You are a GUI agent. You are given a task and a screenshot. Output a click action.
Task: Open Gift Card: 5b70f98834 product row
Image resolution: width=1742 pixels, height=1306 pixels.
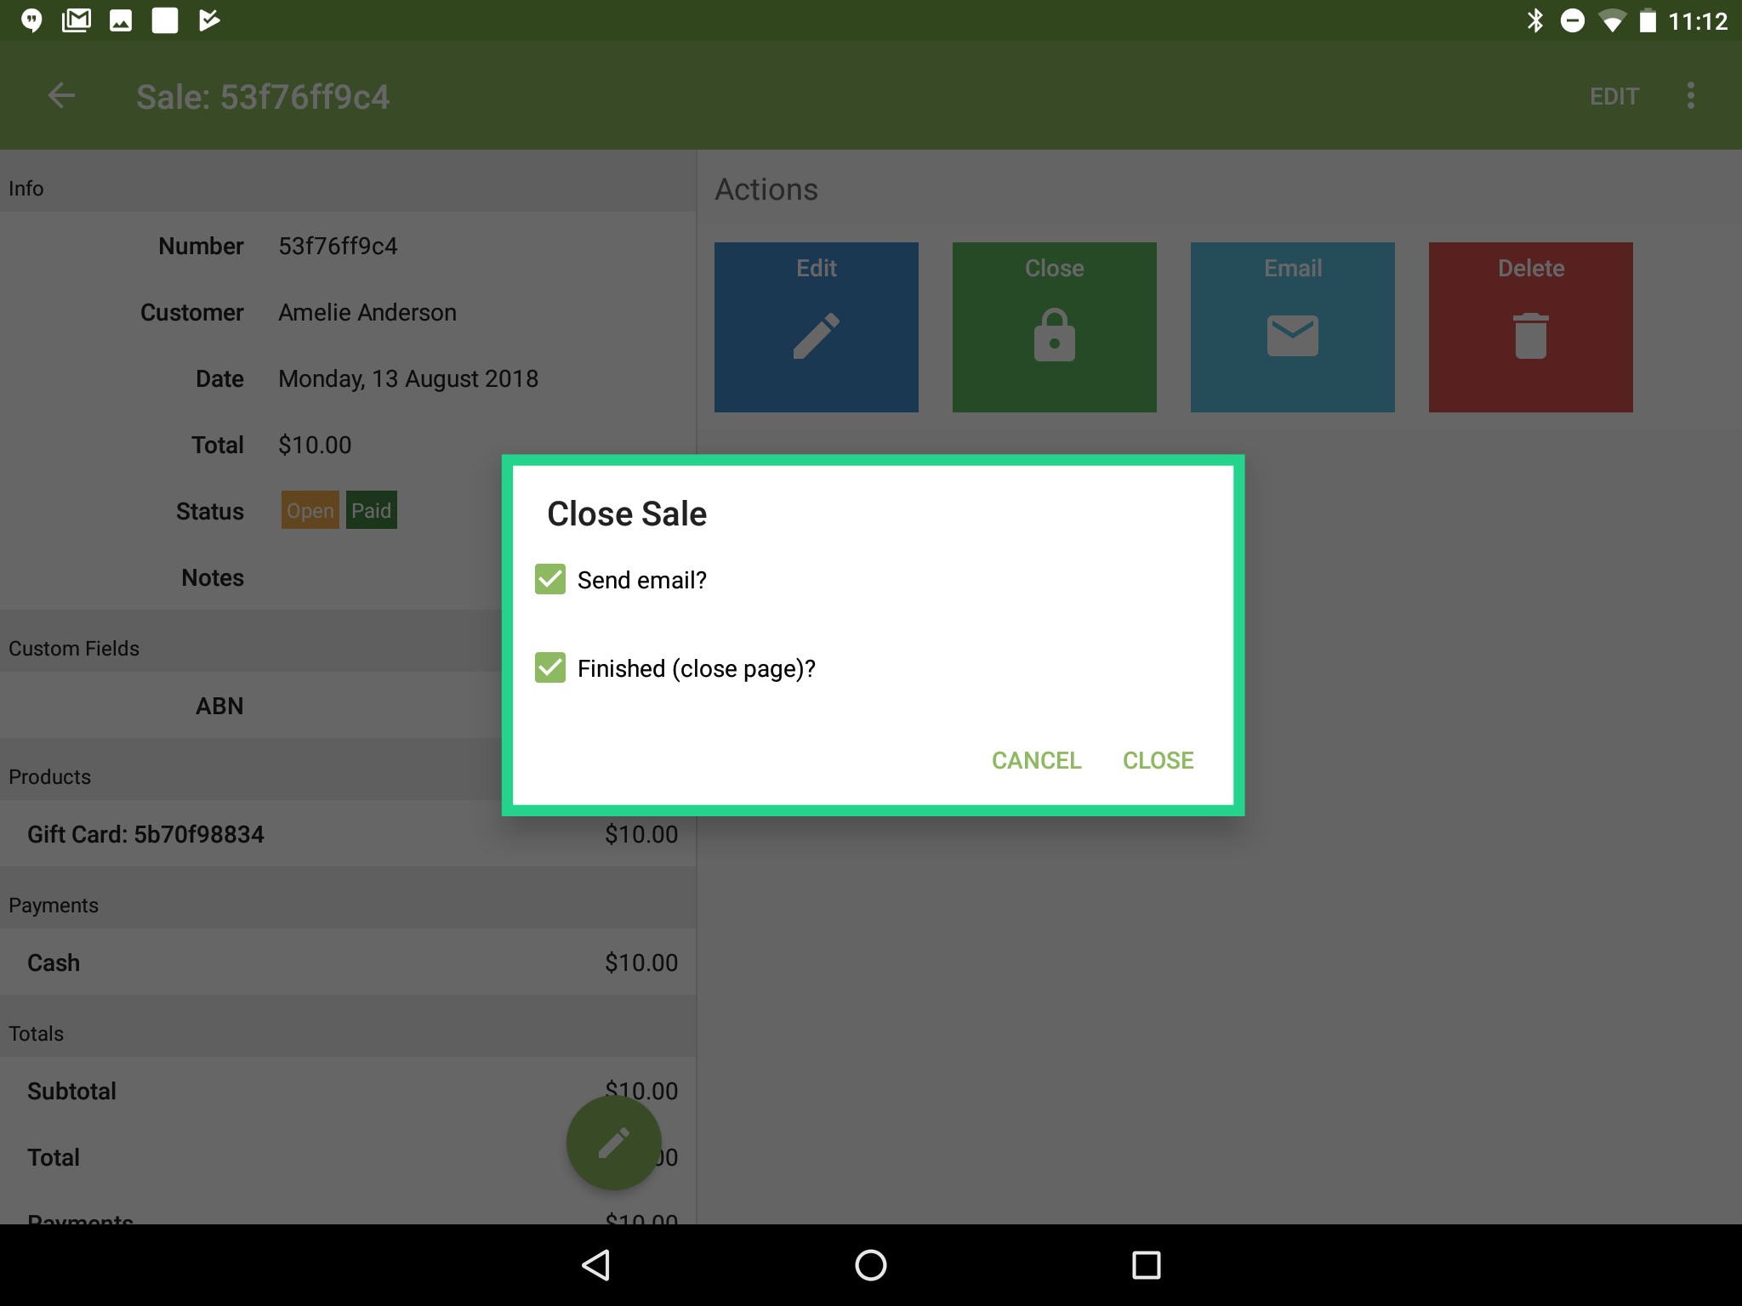coord(348,834)
